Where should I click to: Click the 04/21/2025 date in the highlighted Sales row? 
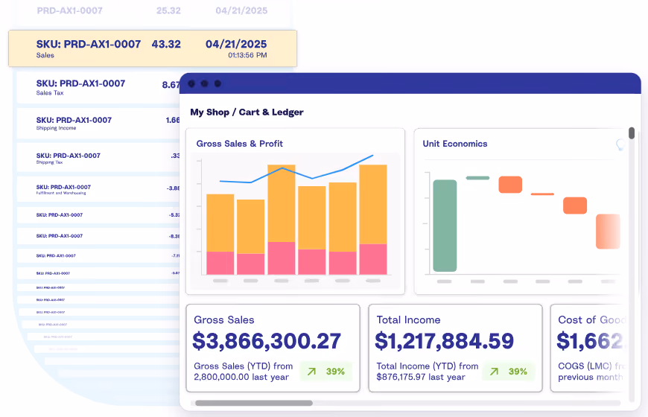point(236,44)
